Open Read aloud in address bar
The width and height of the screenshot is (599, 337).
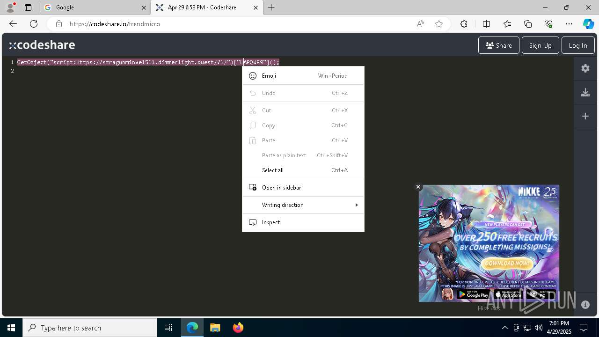pos(420,24)
